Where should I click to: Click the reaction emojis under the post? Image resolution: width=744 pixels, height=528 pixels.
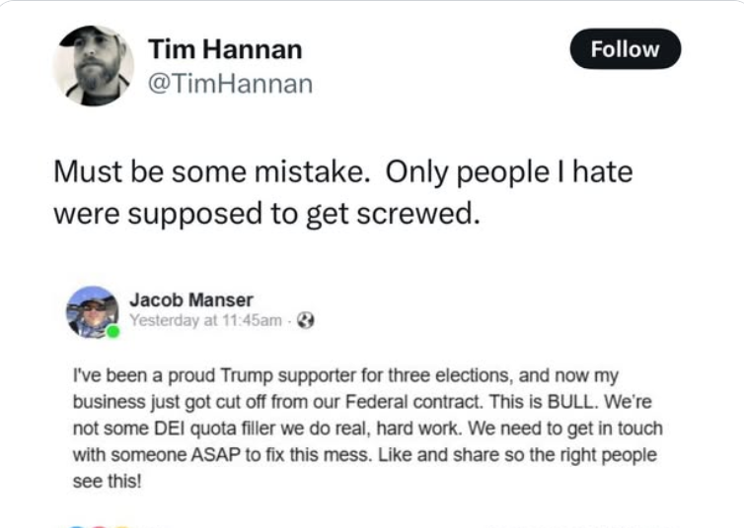click(99, 523)
